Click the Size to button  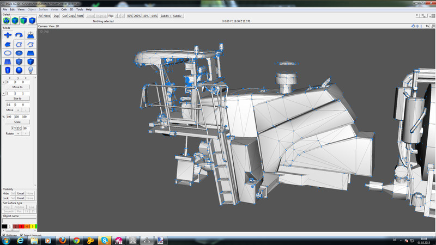coord(17,99)
